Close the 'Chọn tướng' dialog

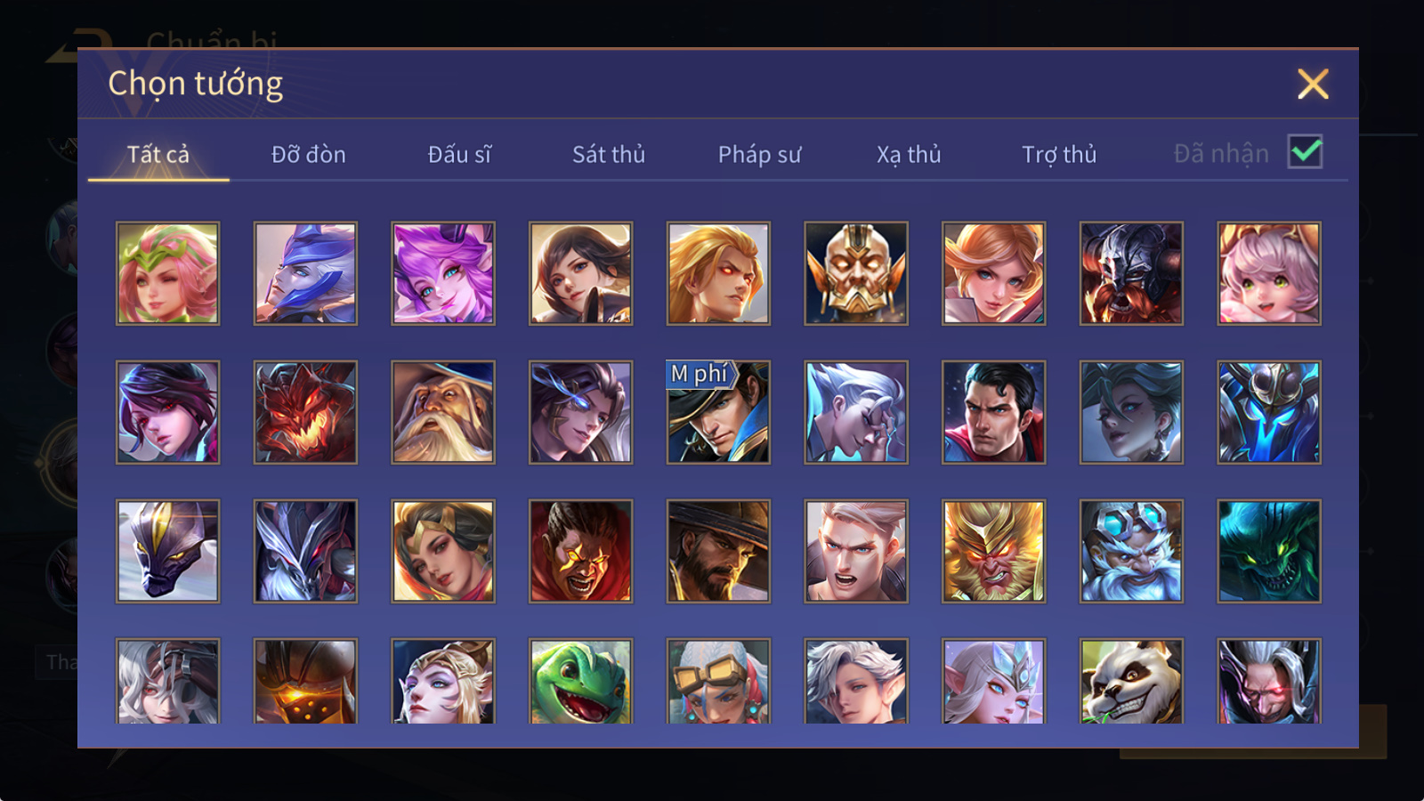click(x=1313, y=85)
